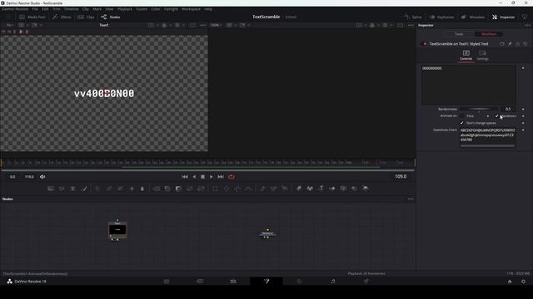
Task: Toggle the loop playback button
Action: click(232, 177)
